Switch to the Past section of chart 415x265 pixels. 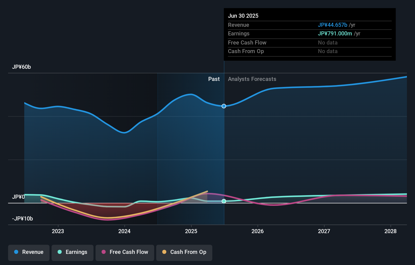coord(214,79)
